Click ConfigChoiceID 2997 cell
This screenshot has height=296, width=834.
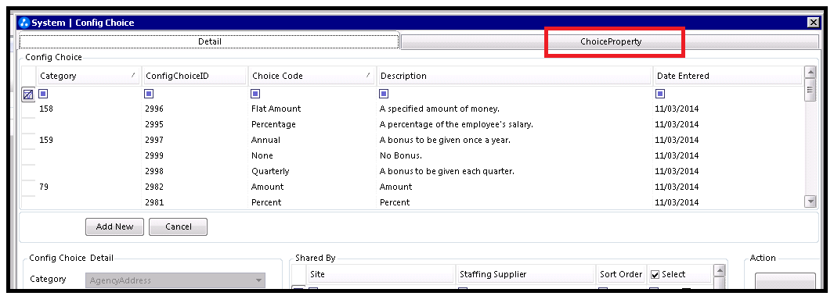[154, 140]
